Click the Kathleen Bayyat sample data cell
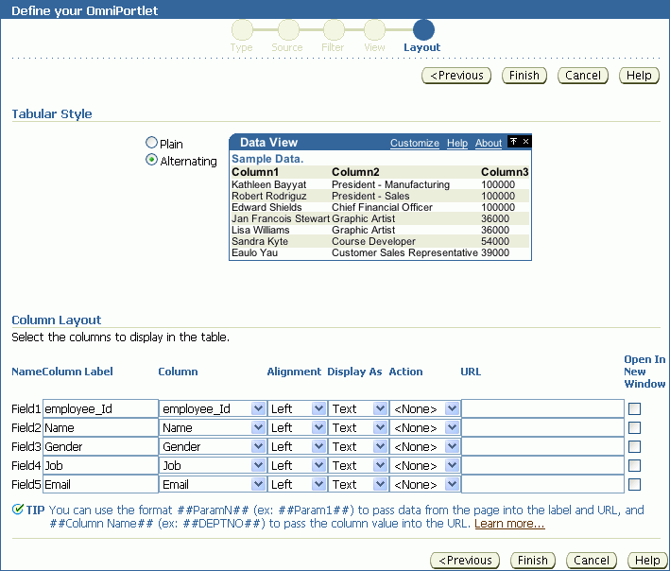 pos(268,184)
